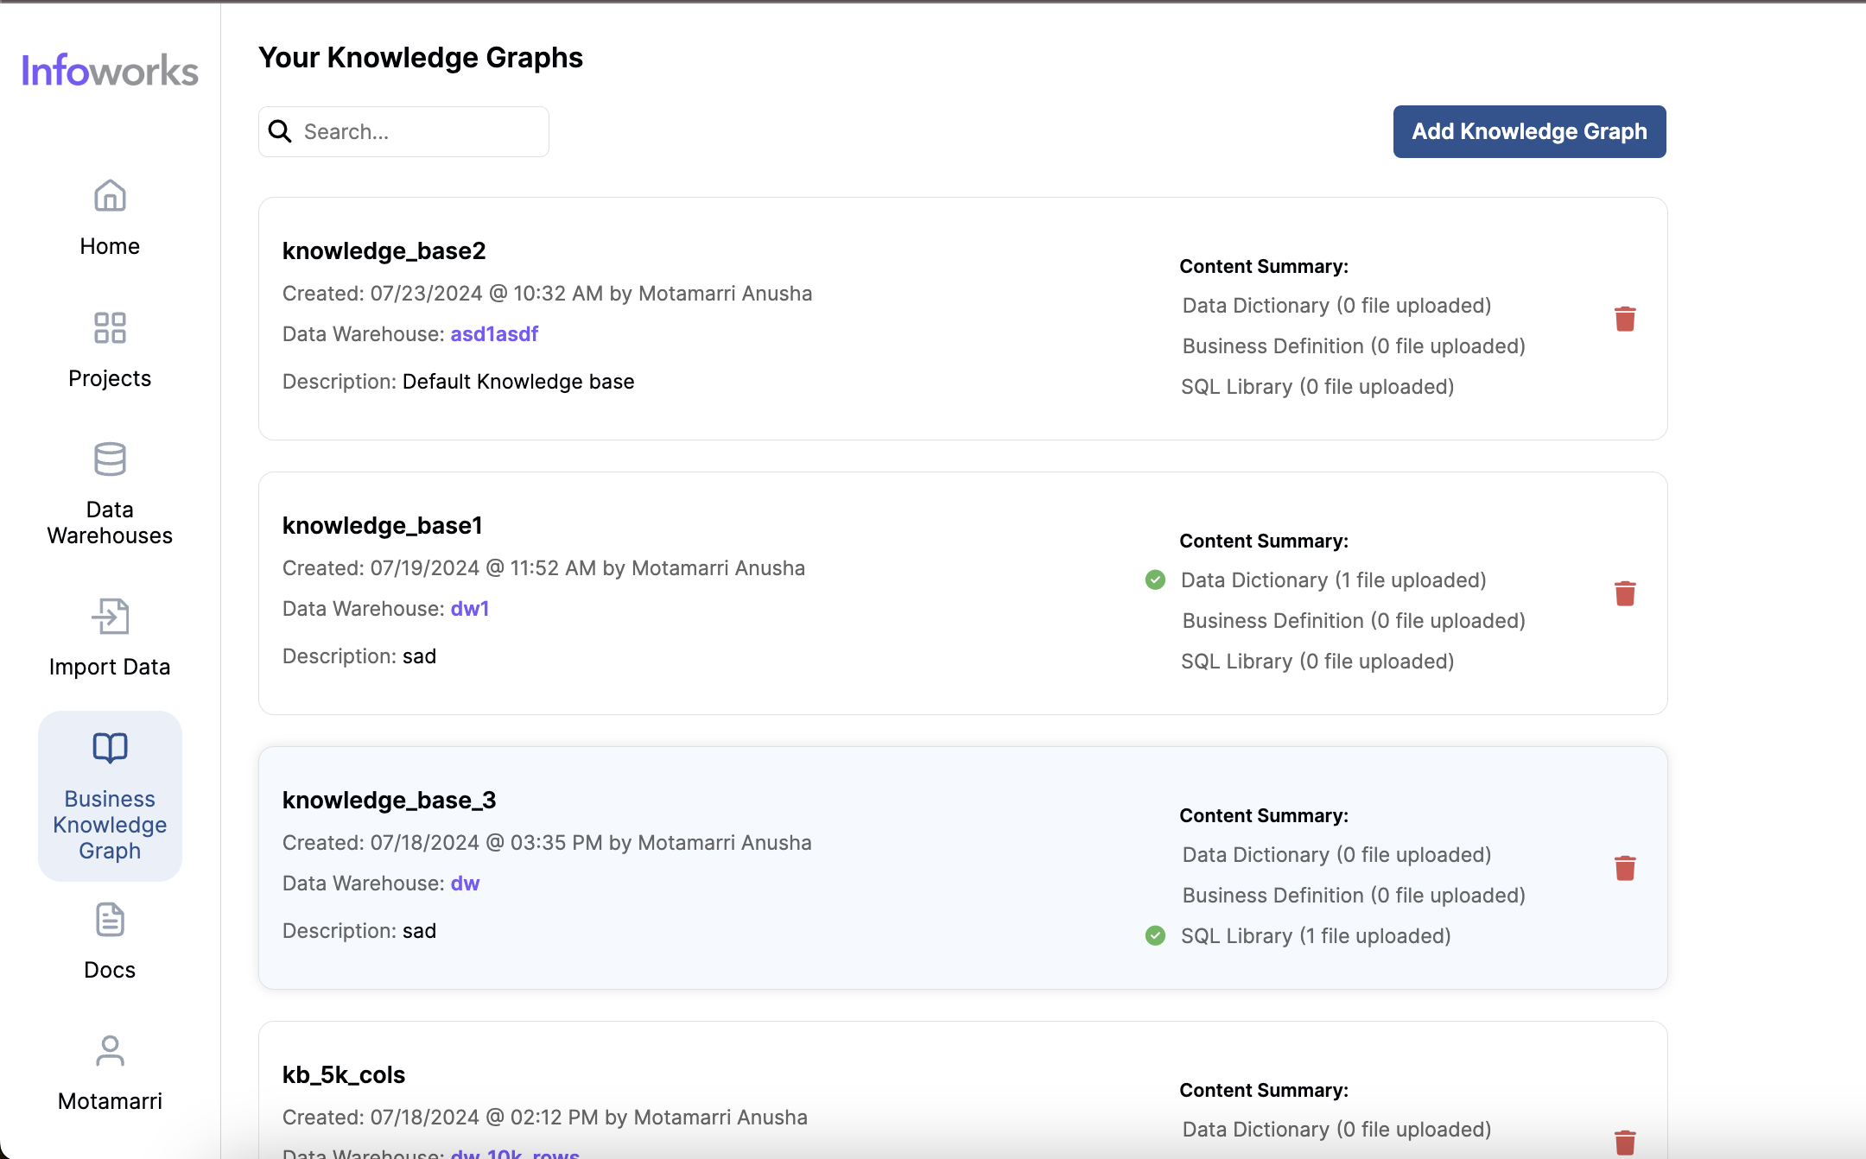Screen dimensions: 1866x1159
Task: Click Business Definition entry in knowledge_base2 card
Action: (1354, 346)
